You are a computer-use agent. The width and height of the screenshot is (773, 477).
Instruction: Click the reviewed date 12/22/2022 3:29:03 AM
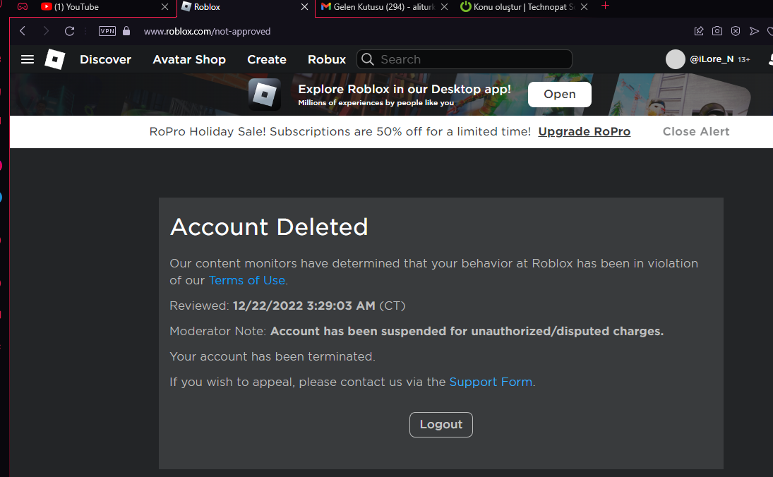(304, 306)
